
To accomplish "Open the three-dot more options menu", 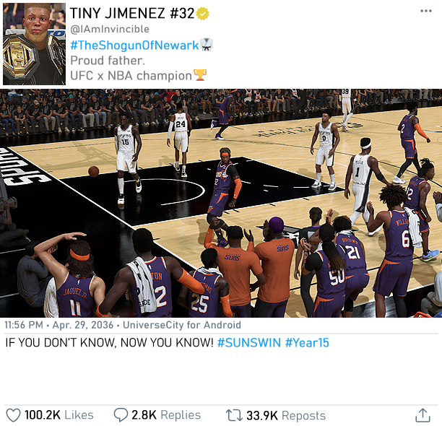I will pos(425,11).
